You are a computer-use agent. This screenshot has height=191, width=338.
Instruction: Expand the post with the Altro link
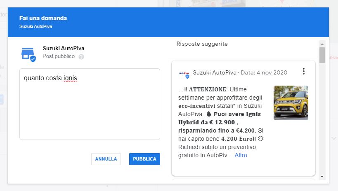[241, 155]
